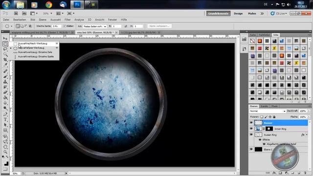Toggle Quick Mask mode

(5, 169)
